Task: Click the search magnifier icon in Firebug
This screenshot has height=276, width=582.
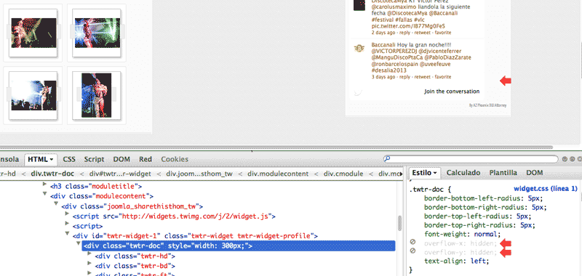Action: click(x=388, y=159)
